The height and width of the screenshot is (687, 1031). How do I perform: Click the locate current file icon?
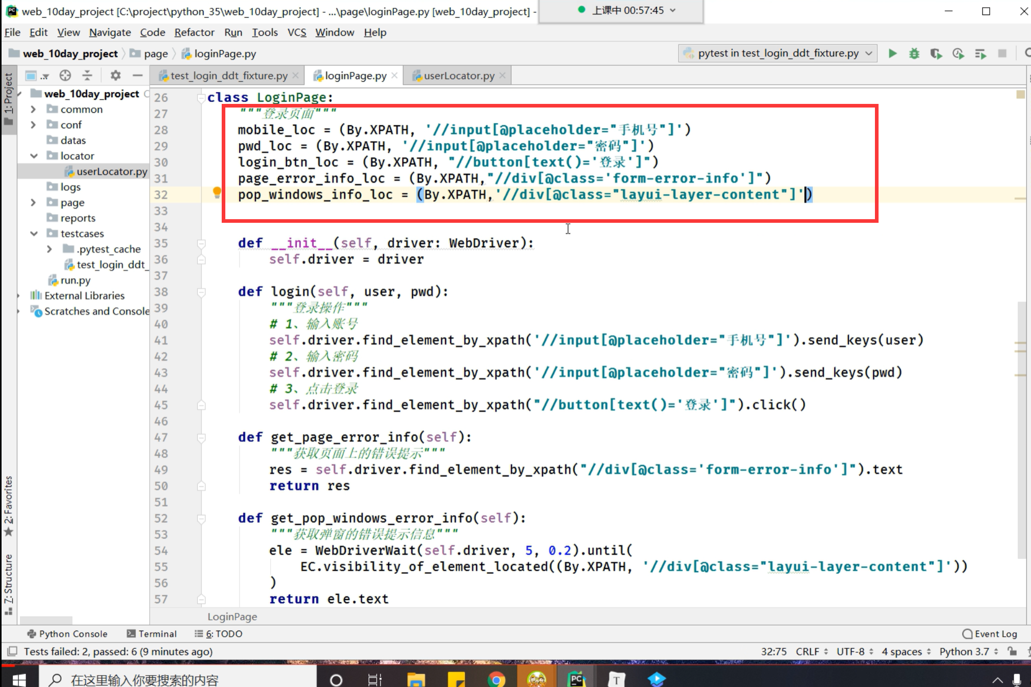pyautogui.click(x=65, y=75)
